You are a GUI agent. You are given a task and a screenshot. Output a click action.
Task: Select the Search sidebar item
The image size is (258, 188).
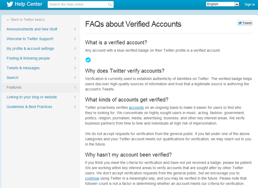[12, 78]
